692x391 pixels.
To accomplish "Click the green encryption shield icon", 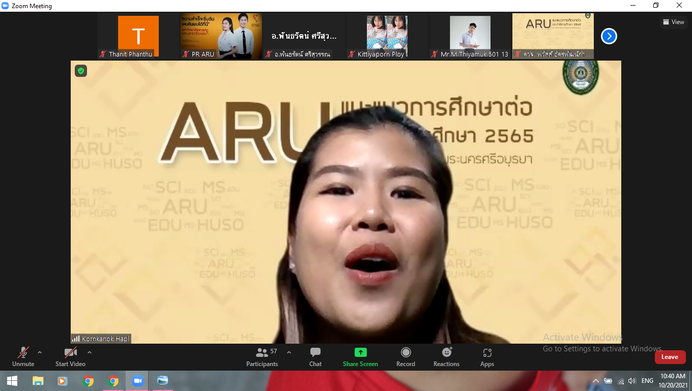I will (x=80, y=71).
